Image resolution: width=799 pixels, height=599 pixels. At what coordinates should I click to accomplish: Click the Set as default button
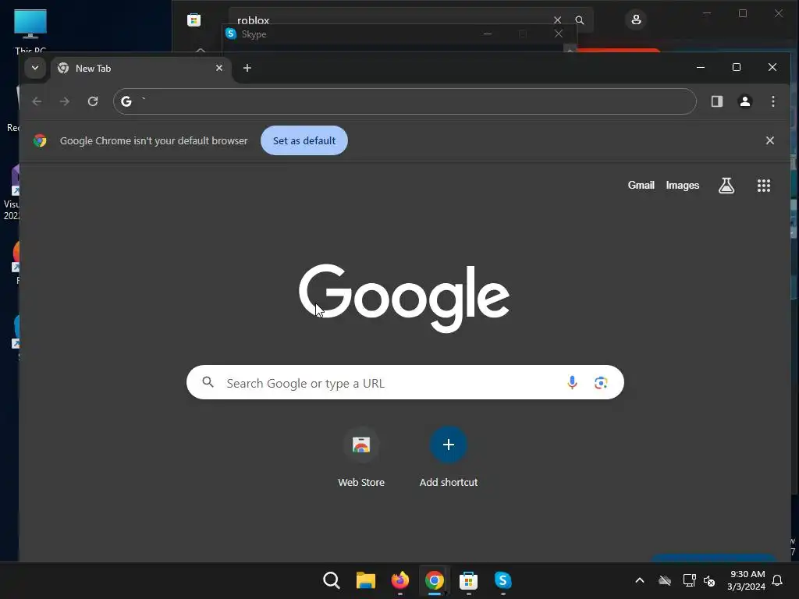point(304,140)
